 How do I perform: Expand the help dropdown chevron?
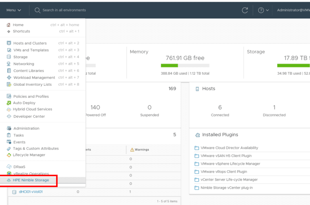[x=267, y=10]
